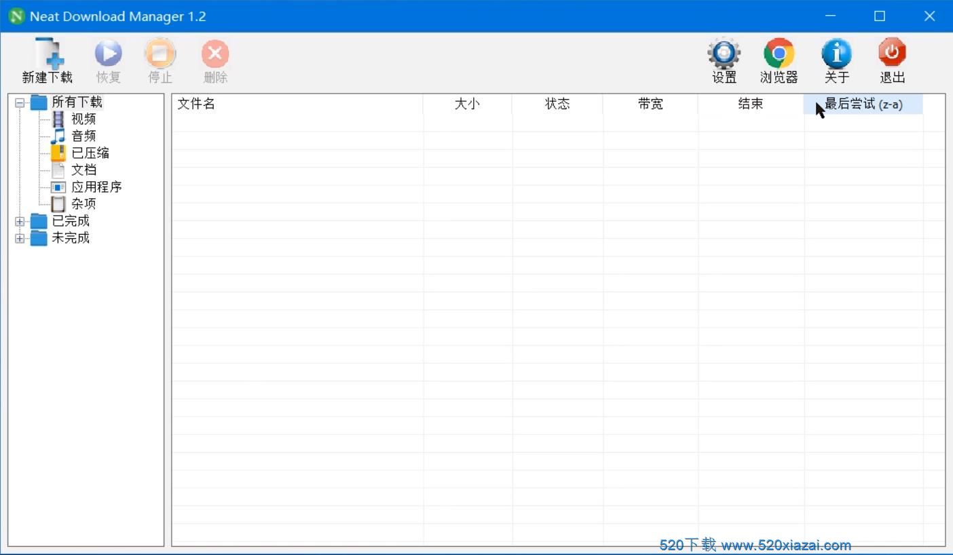Minimize the Neat Download Manager window
This screenshot has width=953, height=555.
click(830, 16)
